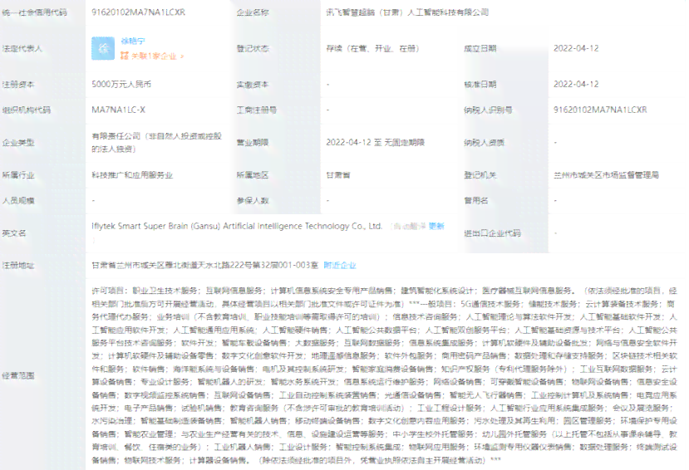The image size is (689, 470).
Task: Click the 统一社会信用代码 label
Action: pyautogui.click(x=35, y=12)
